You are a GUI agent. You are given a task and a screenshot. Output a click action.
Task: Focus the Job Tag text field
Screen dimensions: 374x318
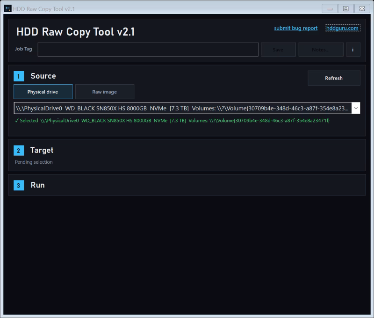(x=148, y=50)
